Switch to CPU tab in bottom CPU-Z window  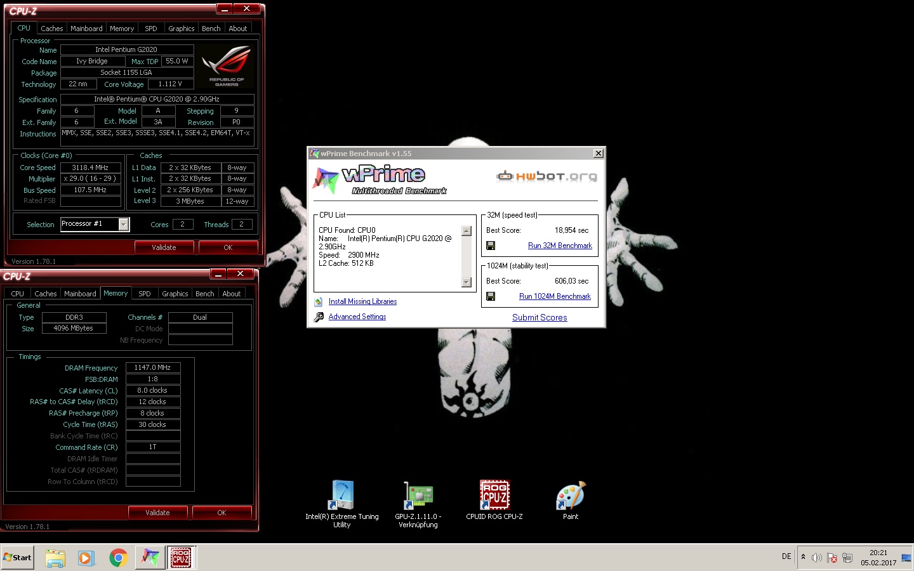tap(18, 294)
